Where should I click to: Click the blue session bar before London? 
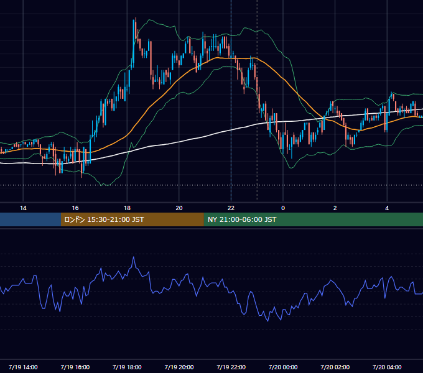coord(30,219)
